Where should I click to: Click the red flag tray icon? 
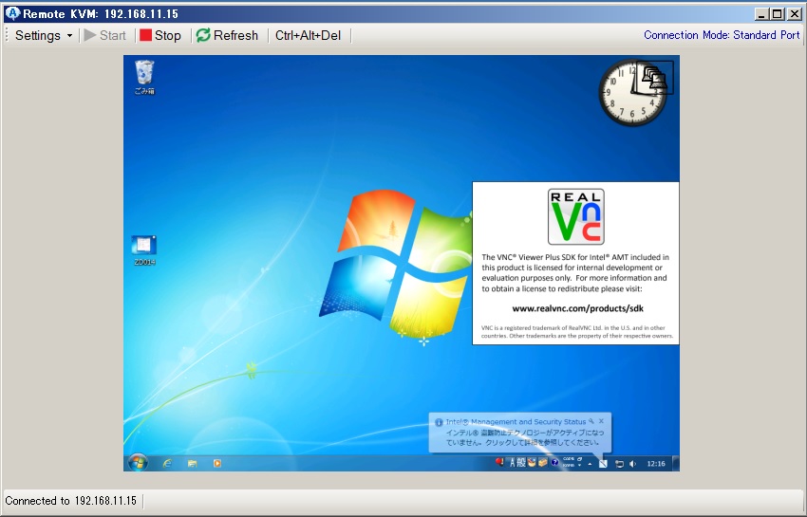coord(499,463)
